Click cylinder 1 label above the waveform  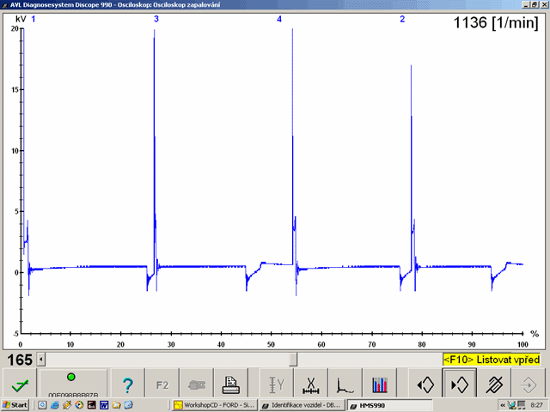click(34, 19)
